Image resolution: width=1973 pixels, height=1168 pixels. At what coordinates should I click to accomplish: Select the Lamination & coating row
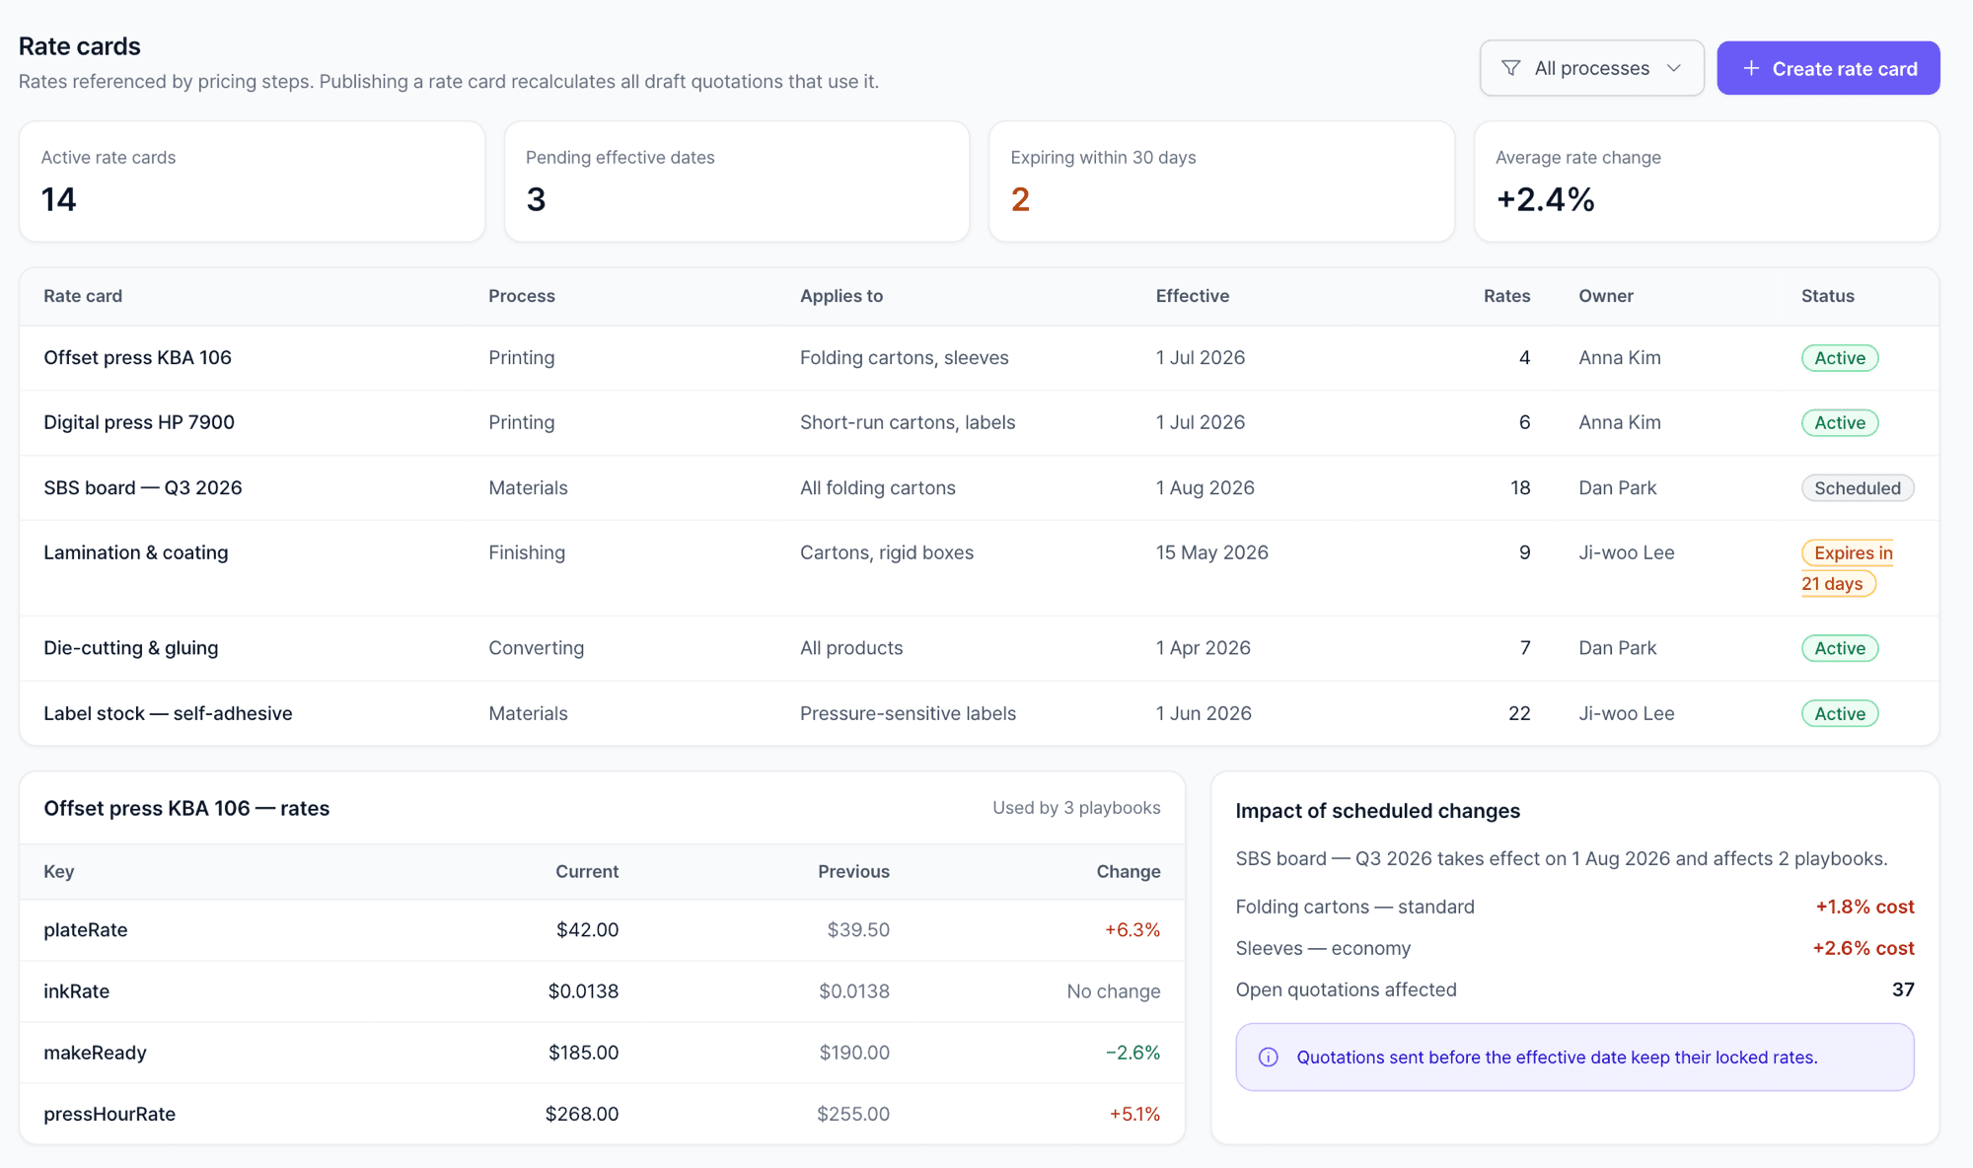[x=979, y=568]
